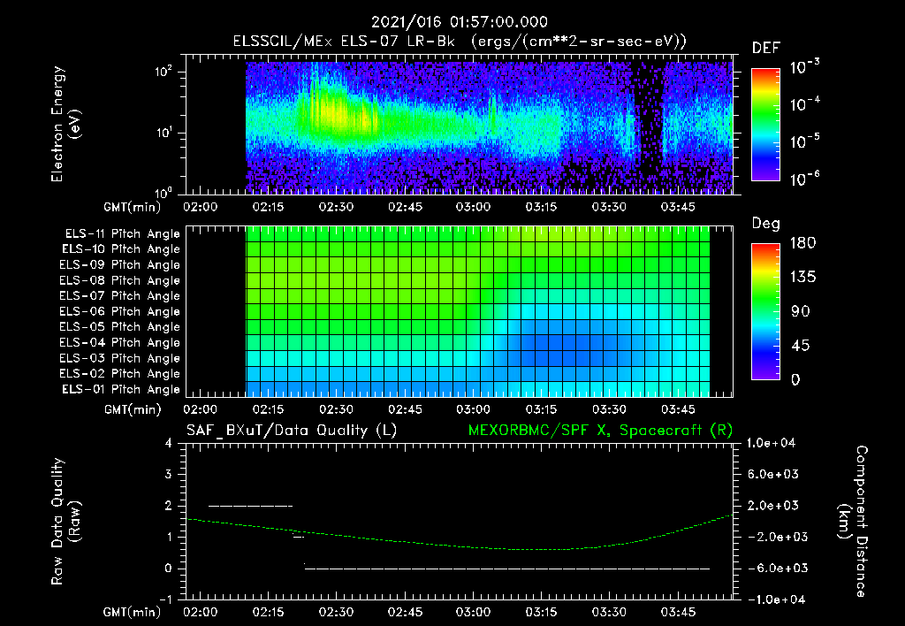905x626 pixels.
Task: Click the SAF_BXuT/Data Quality (L) title
Action: [292, 431]
